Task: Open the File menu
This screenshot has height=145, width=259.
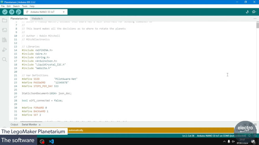Action: [3, 6]
